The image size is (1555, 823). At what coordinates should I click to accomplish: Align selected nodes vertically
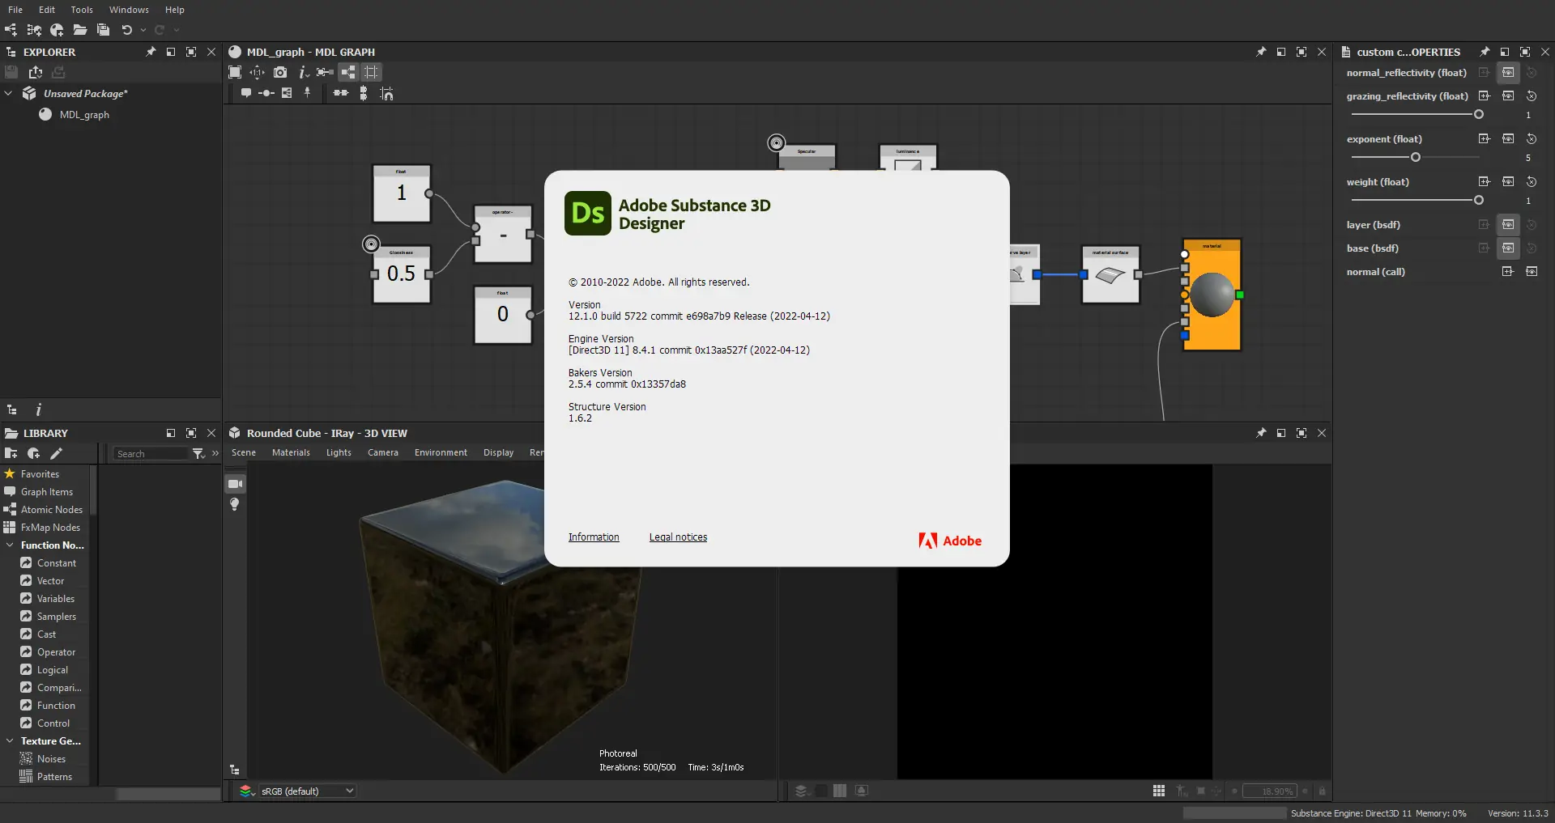coord(364,93)
